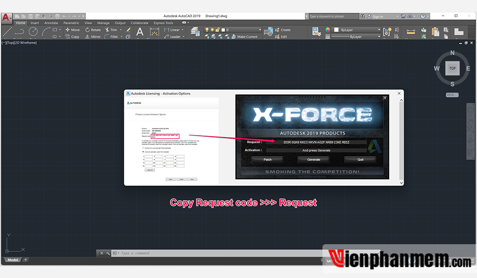Click the Mirror button
Screen dimensions: 477x278
(93, 37)
